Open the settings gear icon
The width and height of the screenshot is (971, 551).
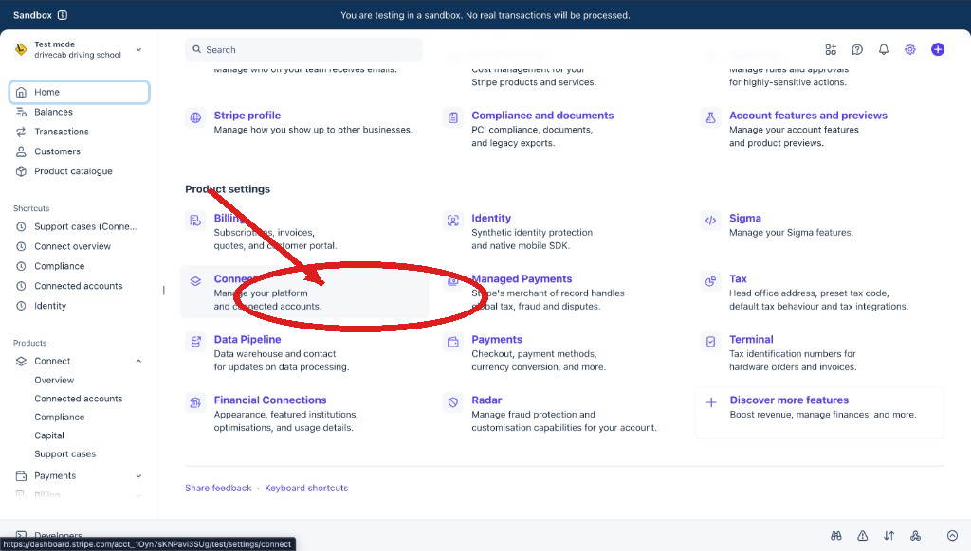[909, 49]
